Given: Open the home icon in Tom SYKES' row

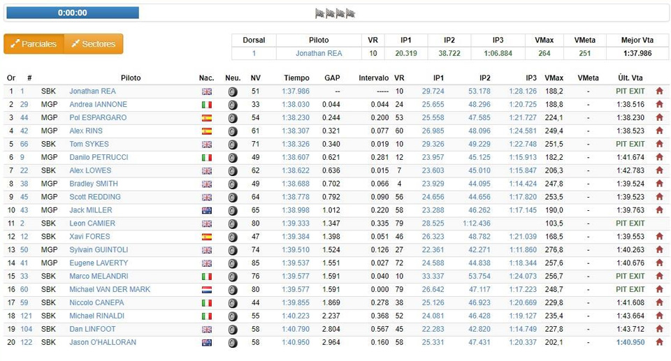Looking at the screenshot, I should (659, 144).
